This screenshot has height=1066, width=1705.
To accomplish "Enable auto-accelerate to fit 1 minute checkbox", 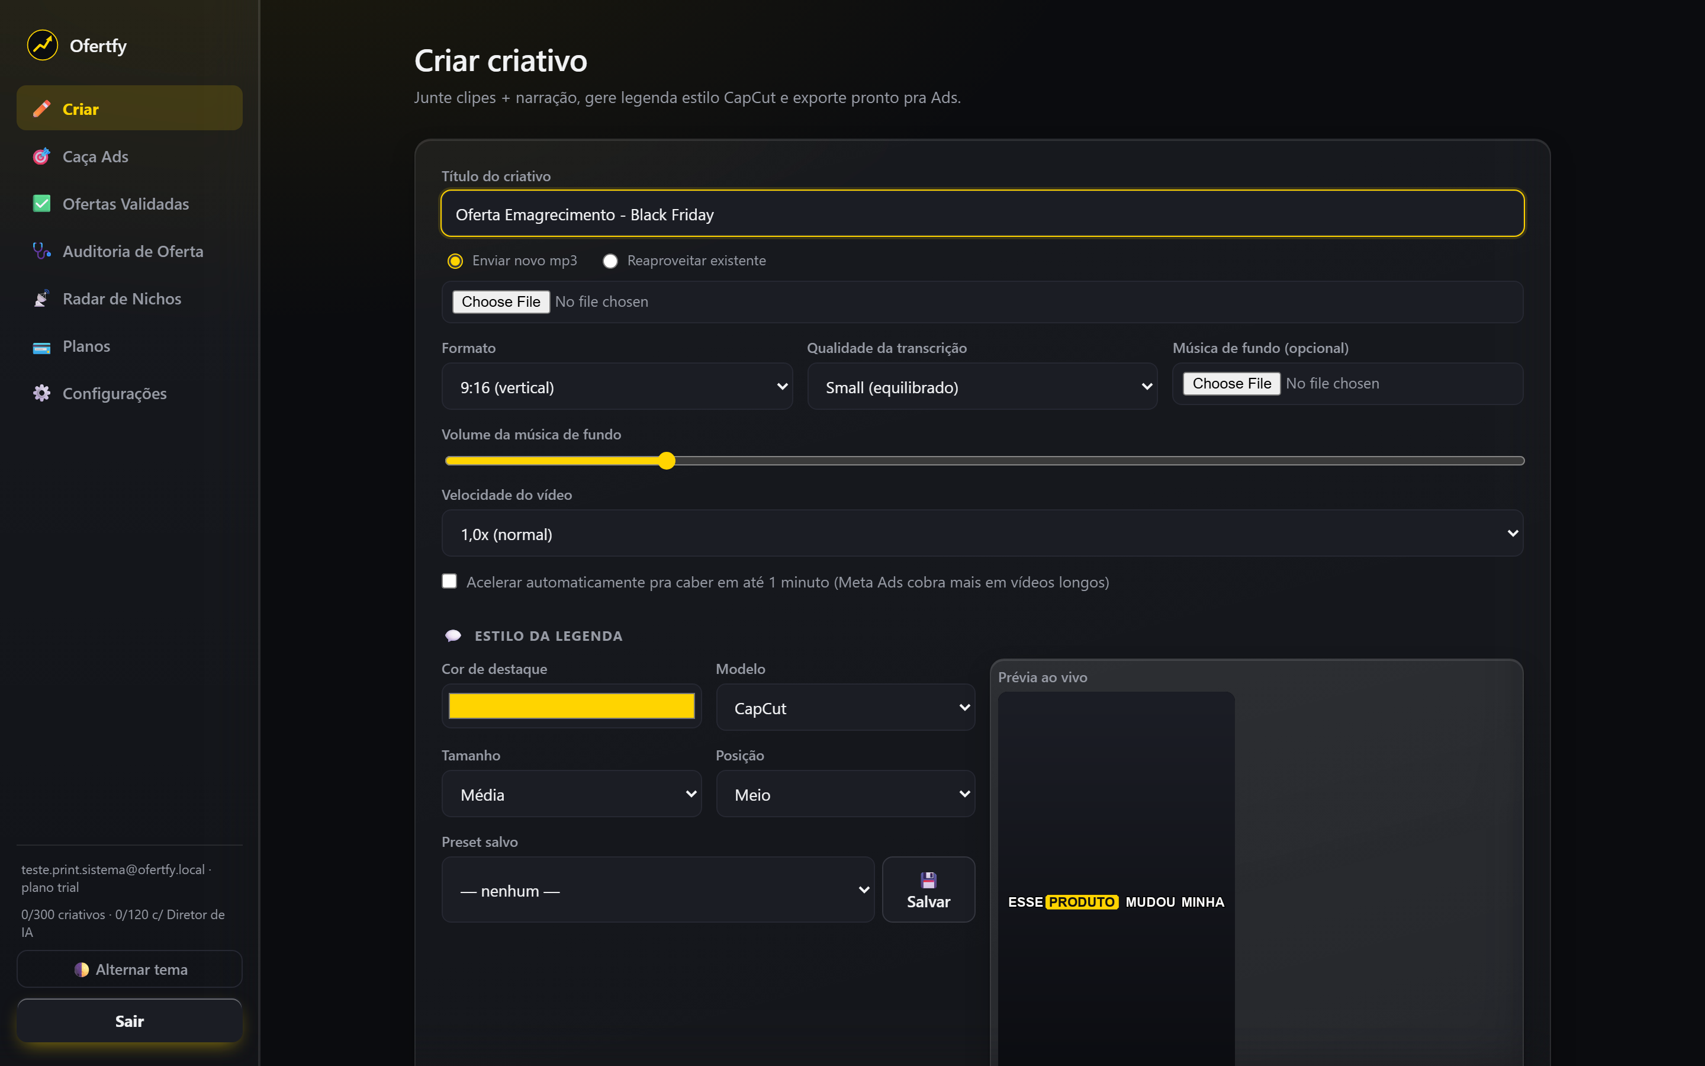I will point(449,581).
